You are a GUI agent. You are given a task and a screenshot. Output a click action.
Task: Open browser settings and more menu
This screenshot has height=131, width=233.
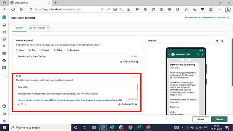pos(219,9)
